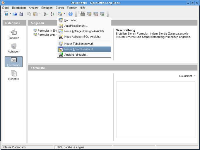Open the Extras menu

click(59, 8)
